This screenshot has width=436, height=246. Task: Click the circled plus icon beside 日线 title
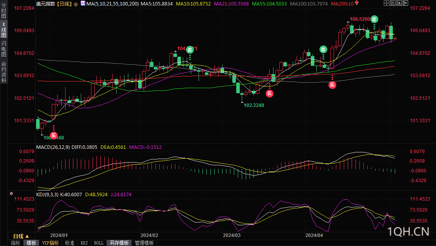[x=76, y=4]
